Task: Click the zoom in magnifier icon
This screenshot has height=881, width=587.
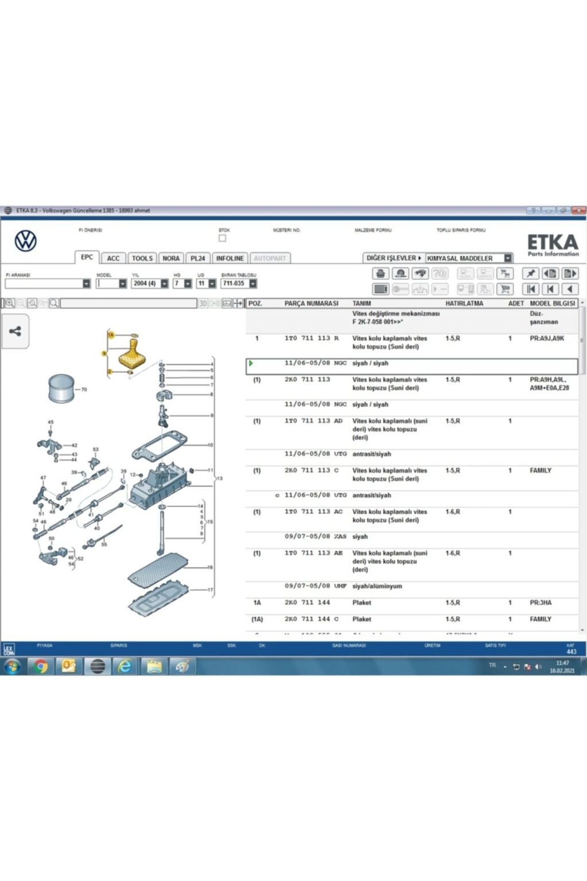Action: click(x=10, y=303)
